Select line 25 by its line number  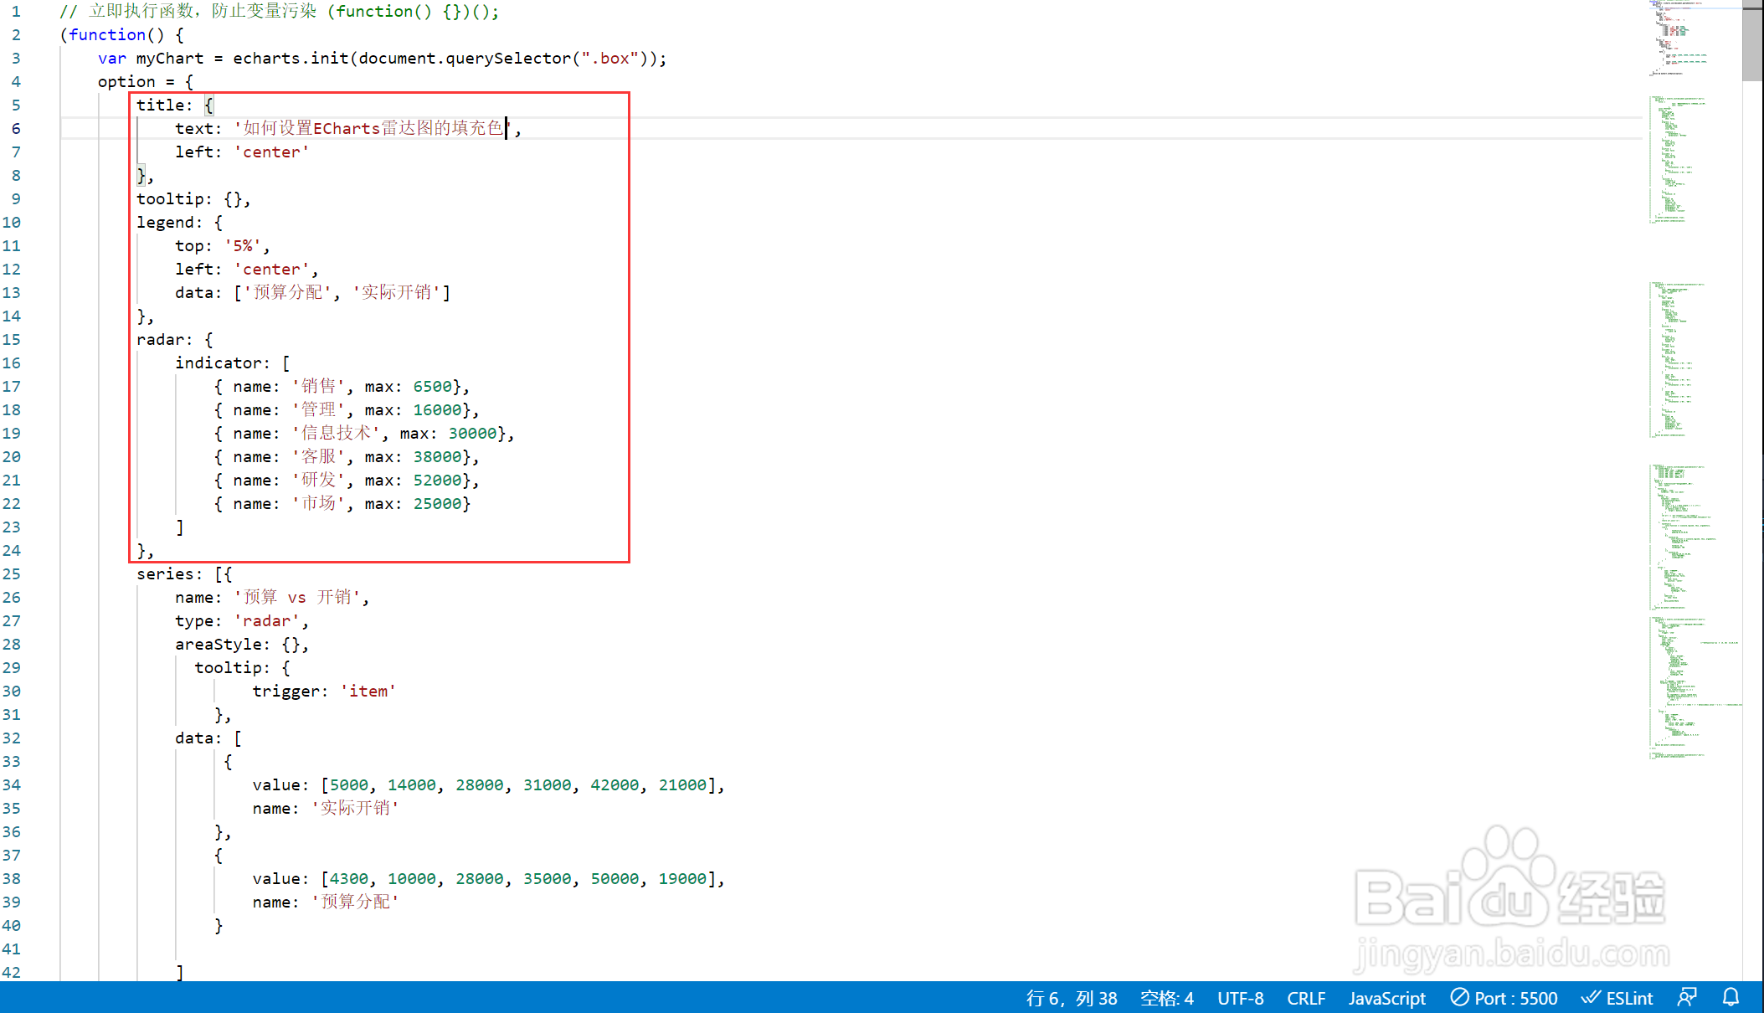(12, 574)
